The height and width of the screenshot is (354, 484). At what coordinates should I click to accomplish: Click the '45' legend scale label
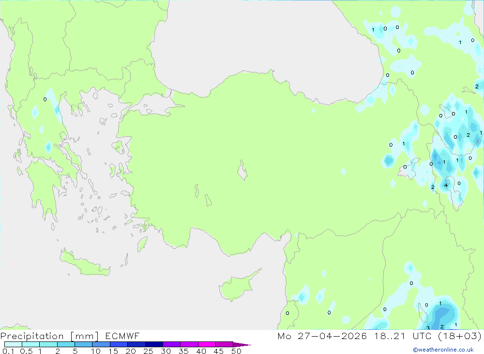[x=219, y=351]
